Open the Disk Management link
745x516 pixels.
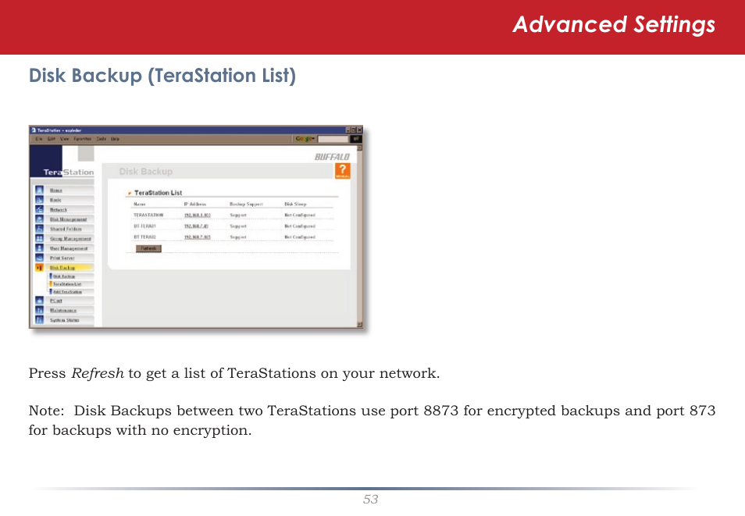[69, 219]
